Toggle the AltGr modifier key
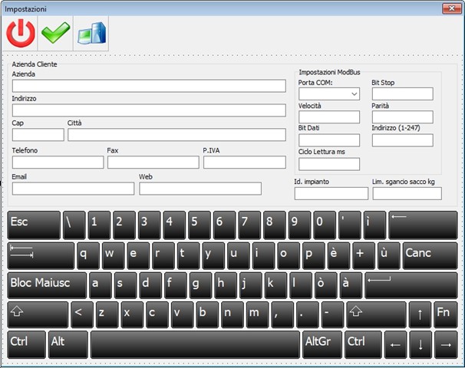The width and height of the screenshot is (465, 368). (x=322, y=344)
